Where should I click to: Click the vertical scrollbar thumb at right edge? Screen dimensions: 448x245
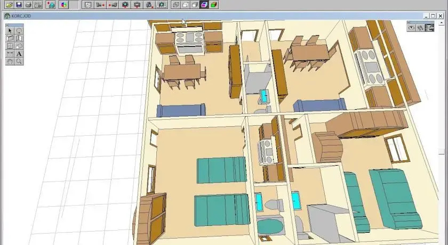pyautogui.click(x=441, y=151)
